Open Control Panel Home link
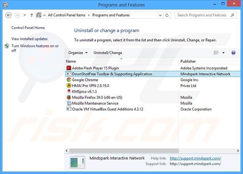Image resolution: width=243 pixels, height=174 pixels. (28, 28)
